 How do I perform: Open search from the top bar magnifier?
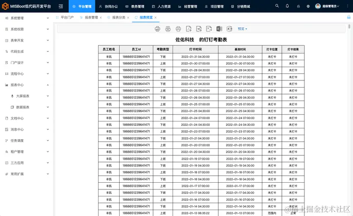277,6
